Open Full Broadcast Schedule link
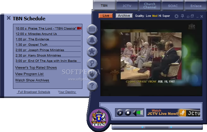This screenshot has width=207, height=132. [34, 92]
